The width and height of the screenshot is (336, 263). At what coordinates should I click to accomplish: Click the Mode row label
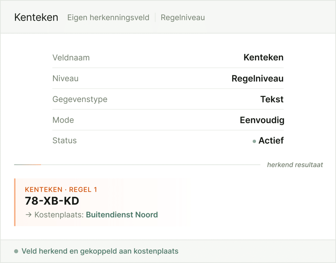pos(63,120)
